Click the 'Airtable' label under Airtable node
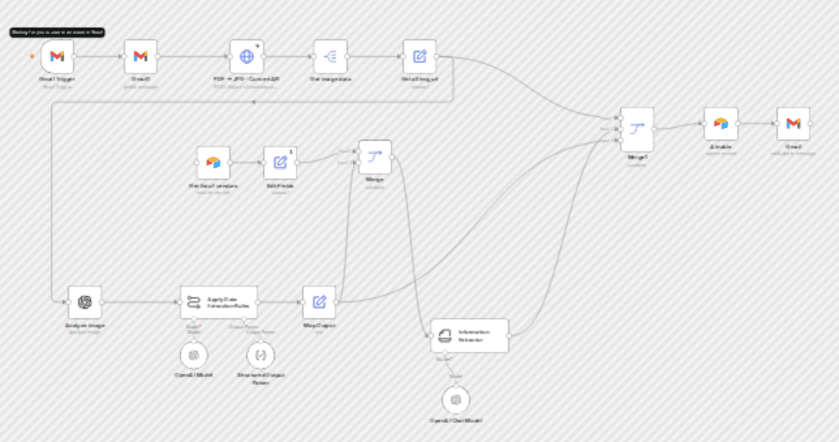The height and width of the screenshot is (442, 839). click(720, 146)
